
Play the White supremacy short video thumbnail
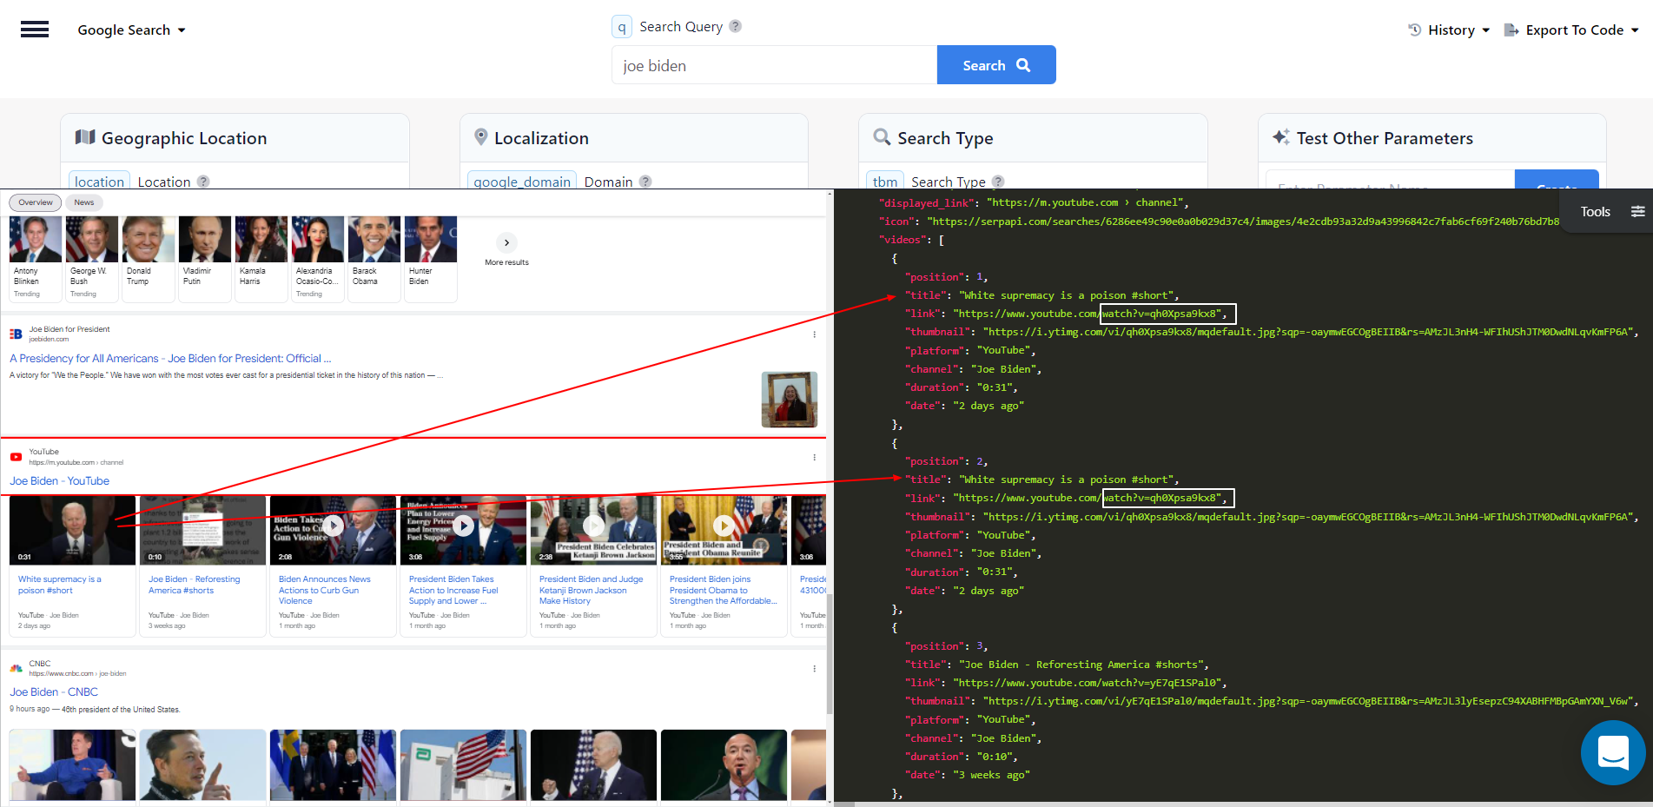(x=72, y=530)
